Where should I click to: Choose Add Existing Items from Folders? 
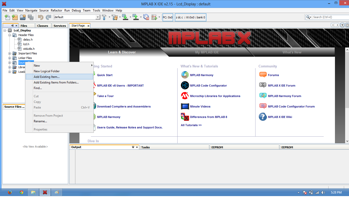click(59, 82)
